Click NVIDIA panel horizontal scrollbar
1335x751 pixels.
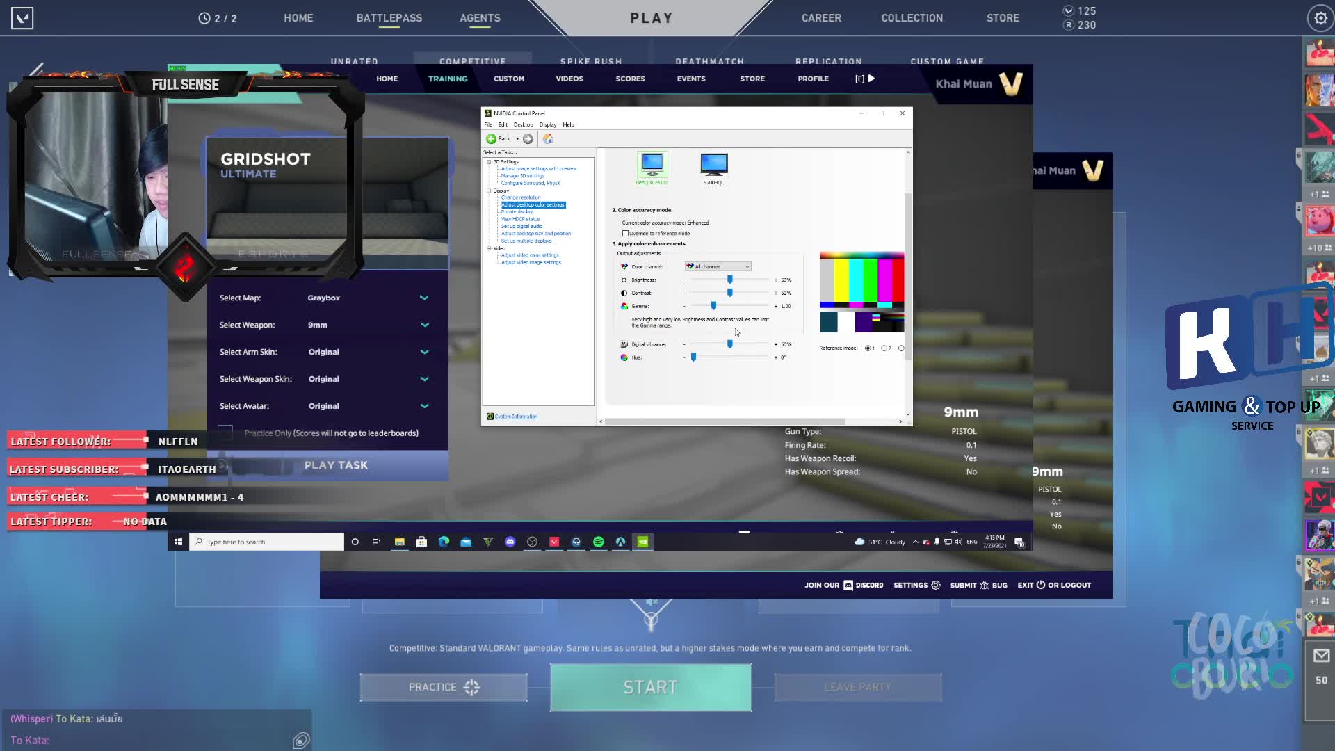725,421
